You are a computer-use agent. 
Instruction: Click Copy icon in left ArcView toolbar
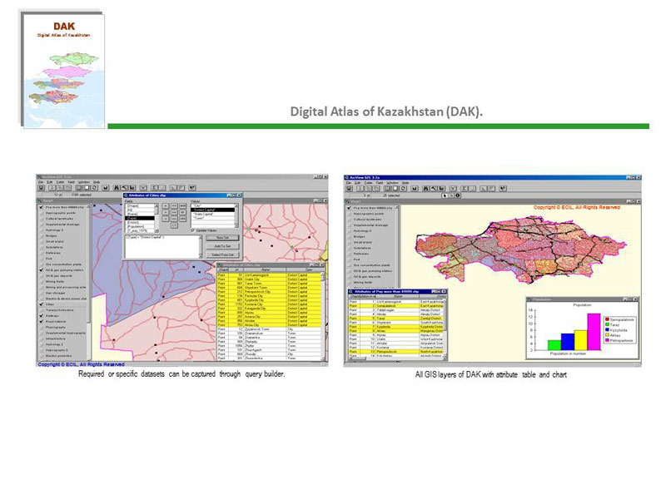pyautogui.click(x=60, y=188)
